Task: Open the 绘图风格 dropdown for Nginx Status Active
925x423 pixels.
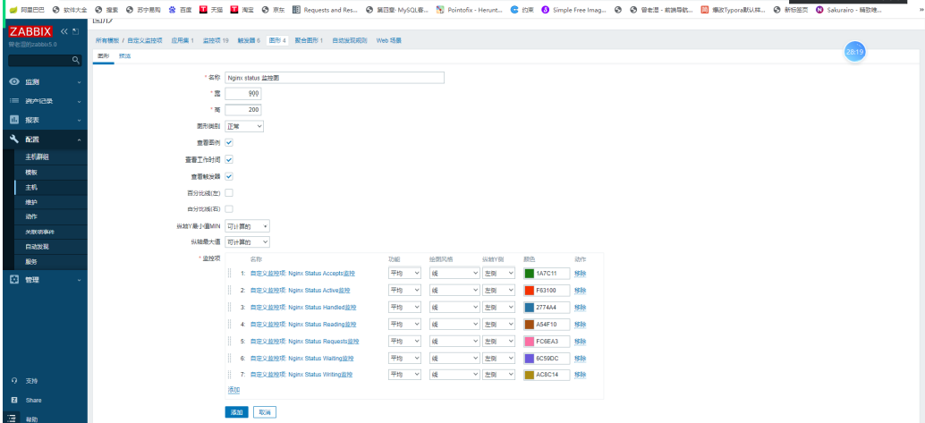Action: click(454, 291)
